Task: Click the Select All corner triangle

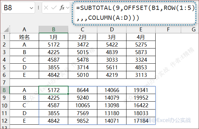Action: pos(6,29)
